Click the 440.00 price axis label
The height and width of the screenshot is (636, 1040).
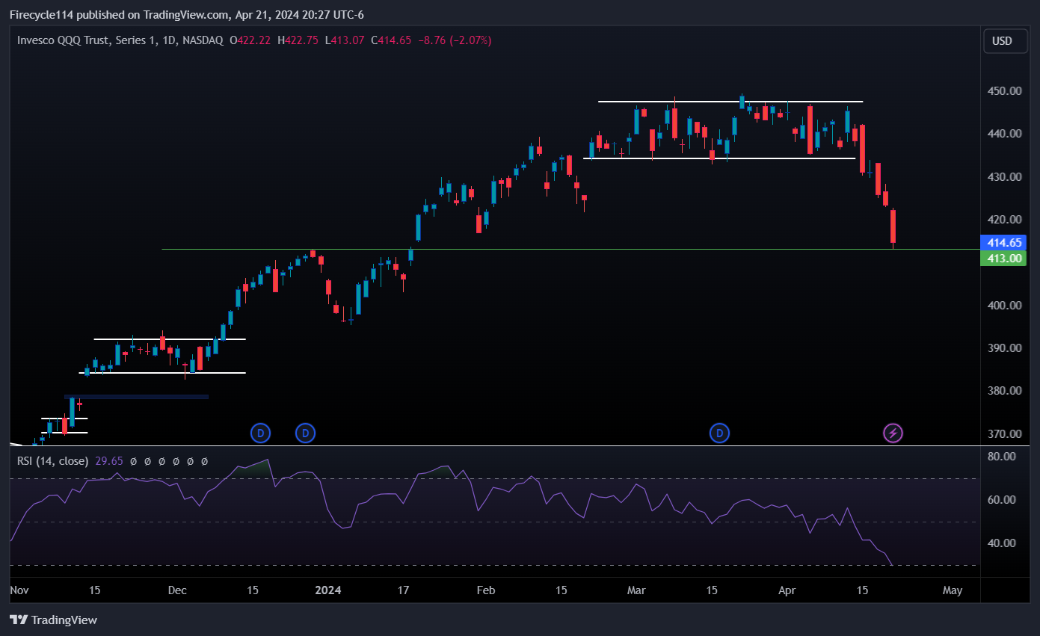pos(1004,133)
